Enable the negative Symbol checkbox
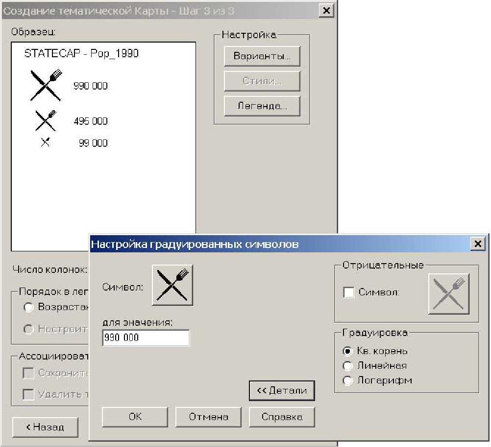Viewport: 491px width, 447px height. 349,292
